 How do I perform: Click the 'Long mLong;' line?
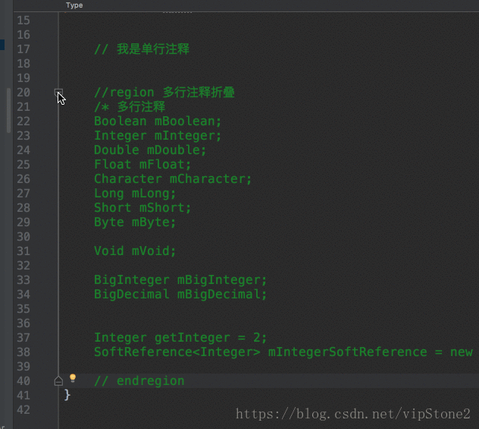click(x=135, y=194)
